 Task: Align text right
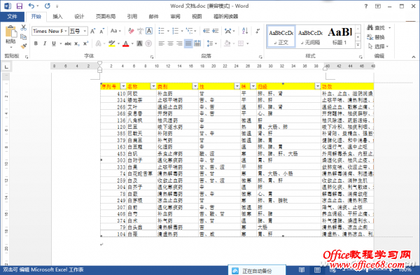[179, 43]
